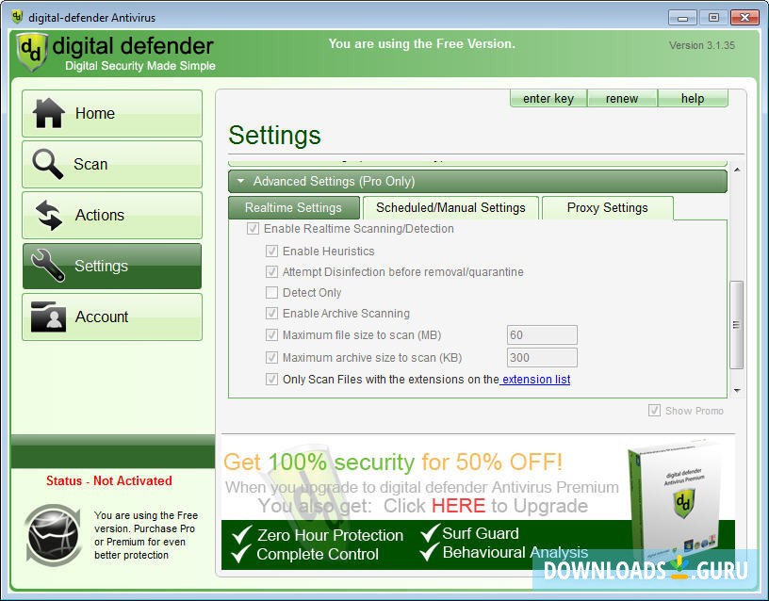The height and width of the screenshot is (601, 769).
Task: Click the Complete Control promo item
Action: tap(305, 555)
